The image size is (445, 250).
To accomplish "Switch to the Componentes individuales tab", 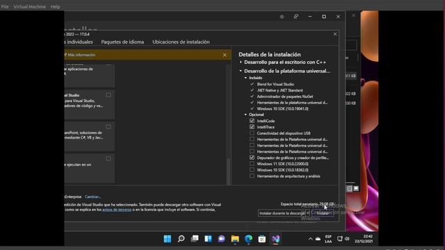I will (79, 42).
